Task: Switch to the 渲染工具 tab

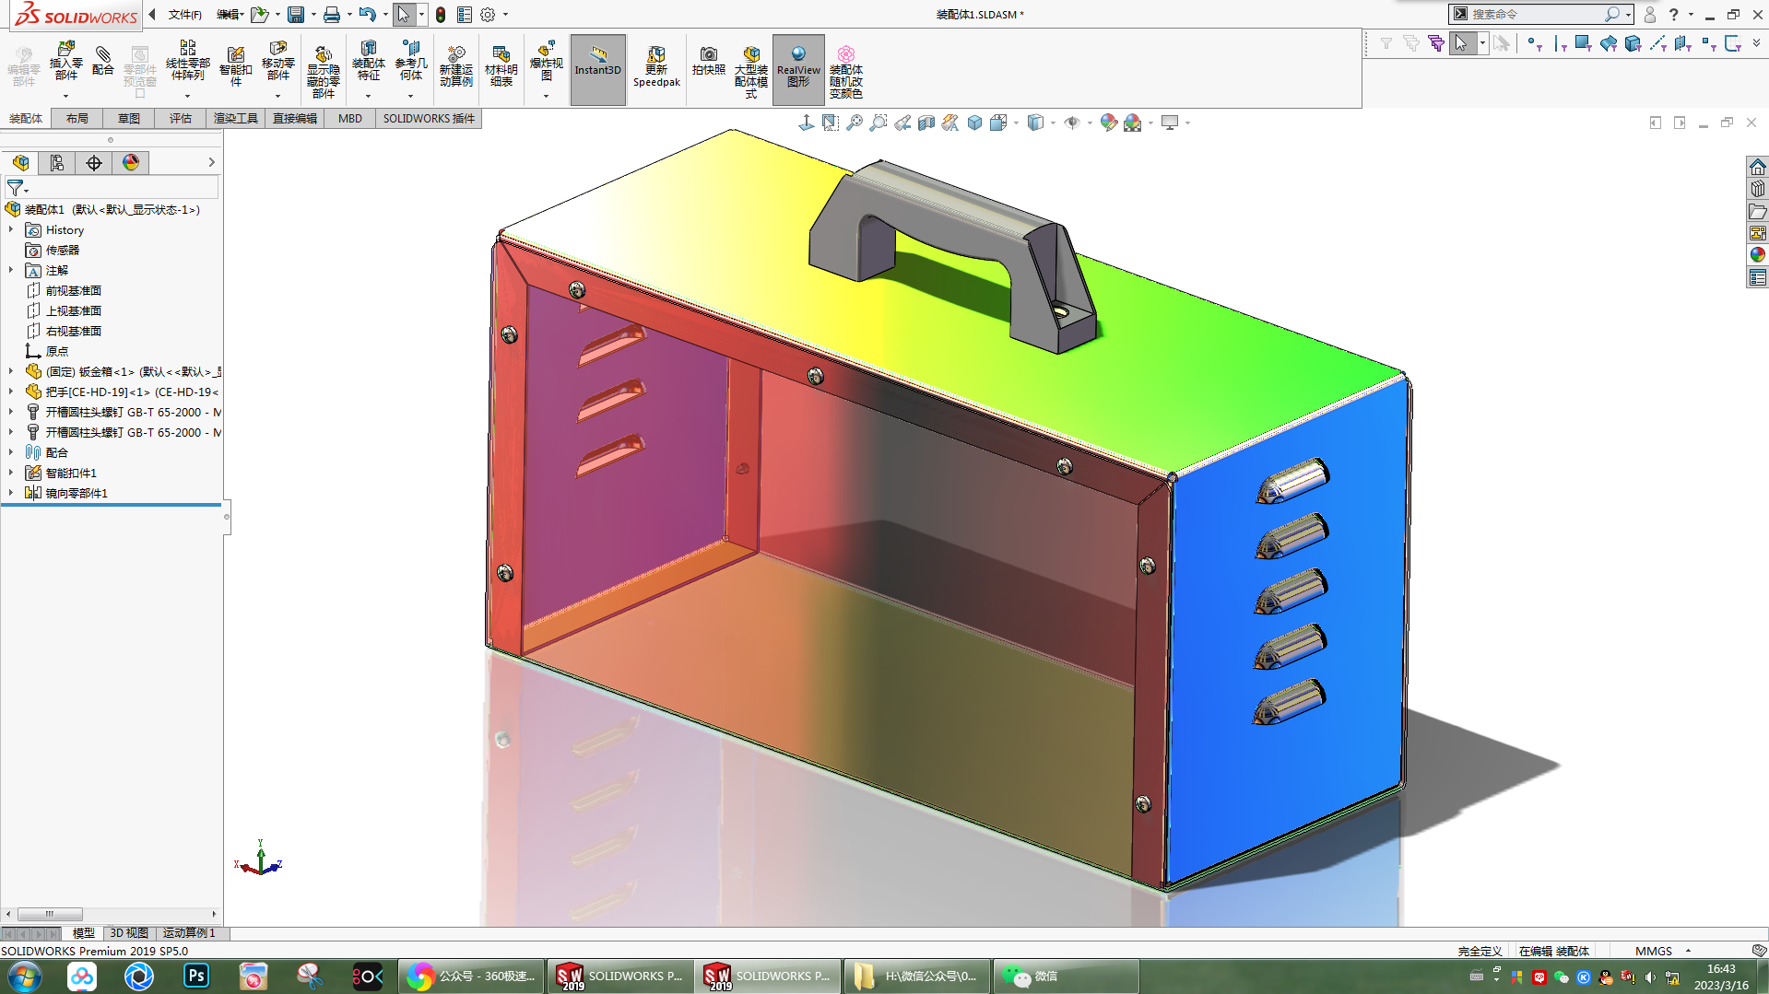Action: click(x=236, y=119)
